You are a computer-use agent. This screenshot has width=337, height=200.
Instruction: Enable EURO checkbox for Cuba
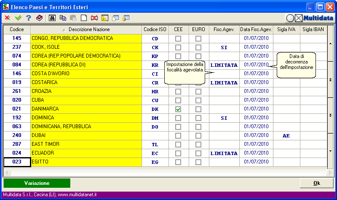(198, 100)
